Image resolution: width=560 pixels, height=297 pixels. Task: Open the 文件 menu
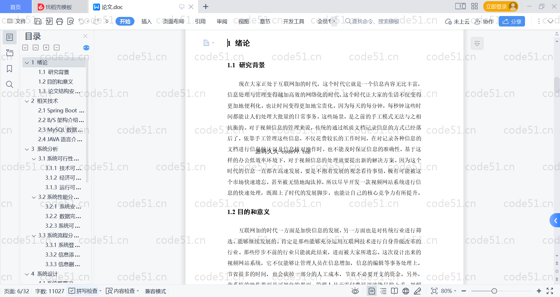tap(17, 21)
